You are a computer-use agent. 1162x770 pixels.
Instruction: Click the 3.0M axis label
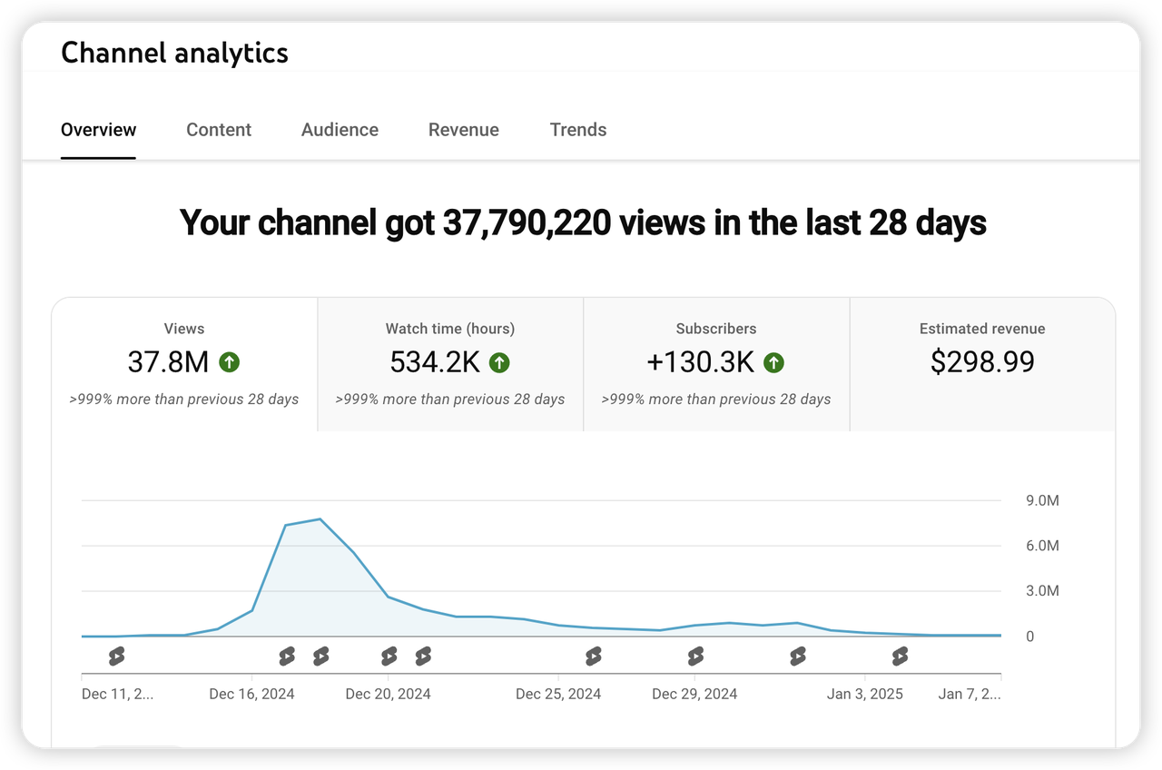tap(1043, 591)
